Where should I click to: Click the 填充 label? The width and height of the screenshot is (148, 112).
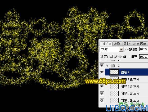coord(134,56)
